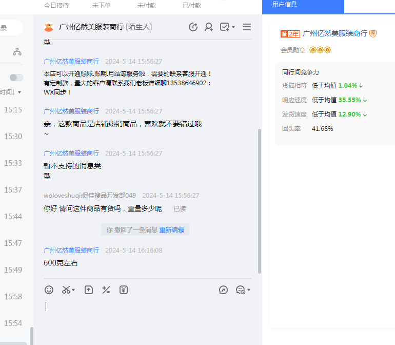Open the hamburger menu in chat header

point(247,27)
